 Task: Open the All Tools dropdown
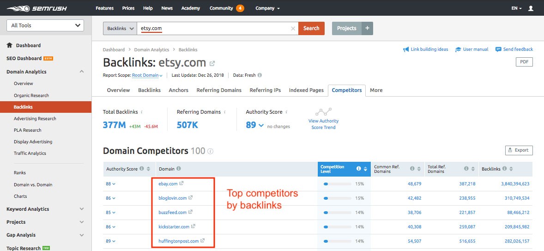45,25
